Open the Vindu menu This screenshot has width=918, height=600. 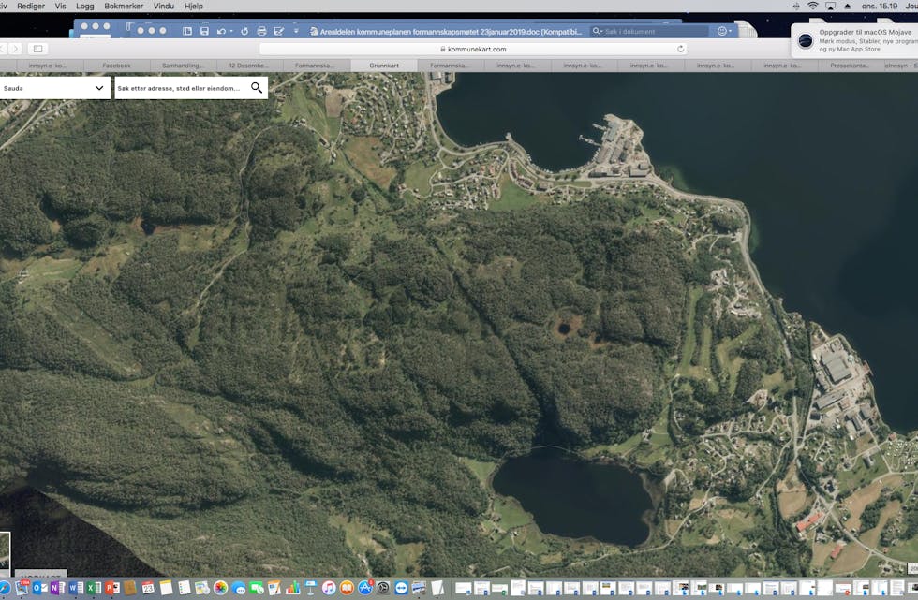coord(164,6)
